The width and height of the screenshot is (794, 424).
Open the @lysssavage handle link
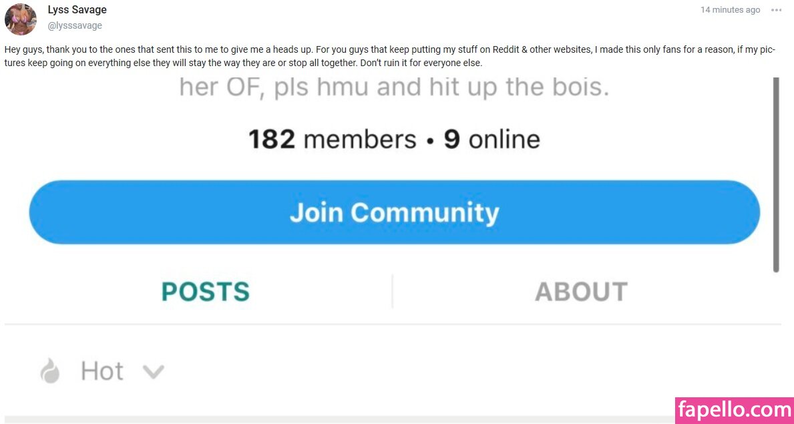coord(75,25)
